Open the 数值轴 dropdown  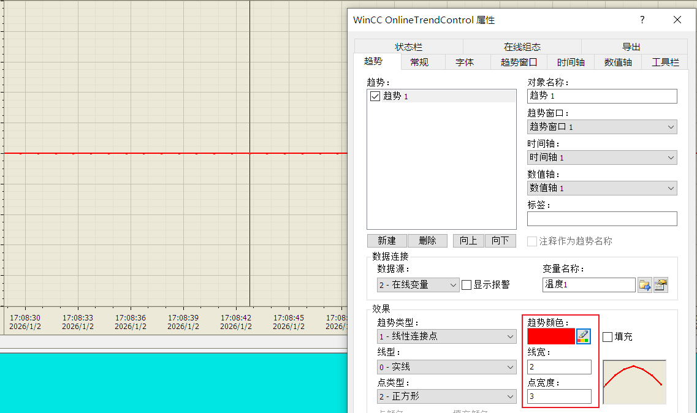[602, 188]
